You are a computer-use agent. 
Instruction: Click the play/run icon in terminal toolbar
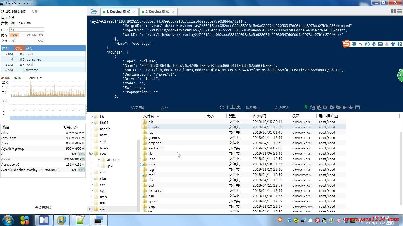click(345, 107)
